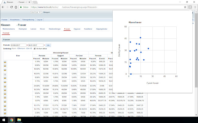The width and height of the screenshot is (198, 123).
Task: Sort by the Efternavn link
Action: pyautogui.click(x=21, y=48)
